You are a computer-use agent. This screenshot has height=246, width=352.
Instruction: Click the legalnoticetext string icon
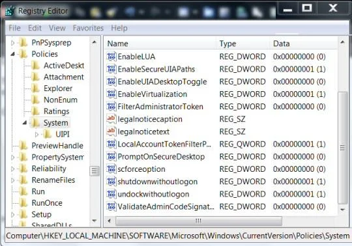pos(111,131)
